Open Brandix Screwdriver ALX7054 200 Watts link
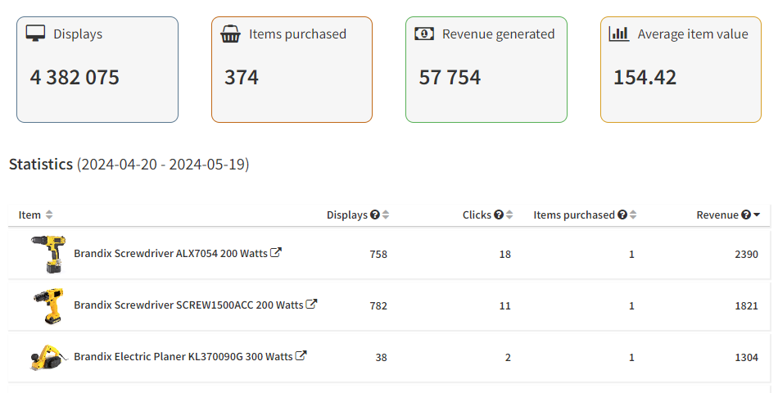The image size is (778, 393). (170, 254)
